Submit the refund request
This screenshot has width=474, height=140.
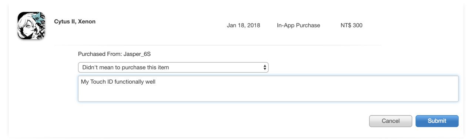[x=437, y=121]
